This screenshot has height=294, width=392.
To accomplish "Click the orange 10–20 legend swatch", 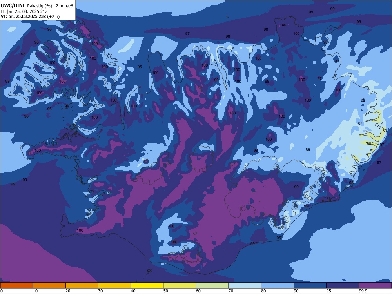I will pos(49,285).
